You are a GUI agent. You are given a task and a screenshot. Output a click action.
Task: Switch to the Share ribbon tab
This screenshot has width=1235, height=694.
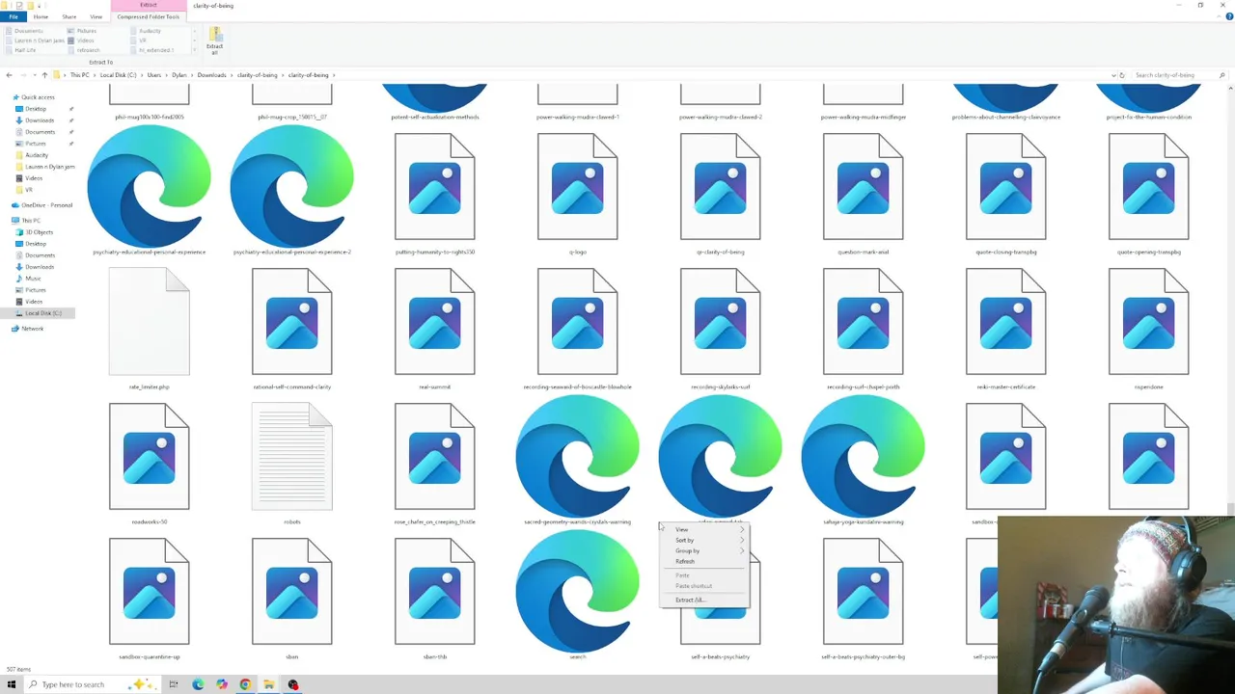tap(69, 16)
